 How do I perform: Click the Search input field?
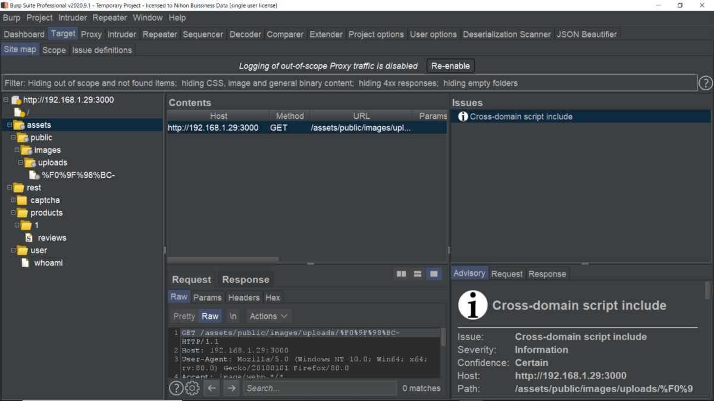(x=320, y=388)
